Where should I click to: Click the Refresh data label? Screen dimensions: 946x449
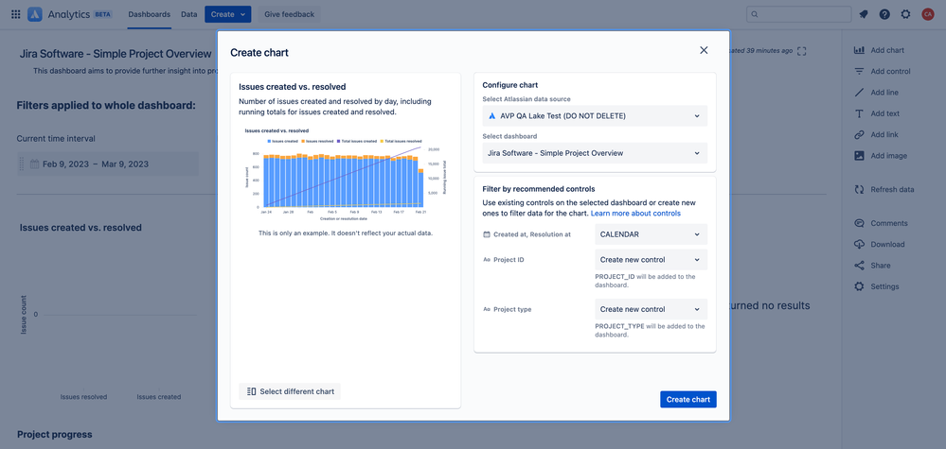click(892, 190)
